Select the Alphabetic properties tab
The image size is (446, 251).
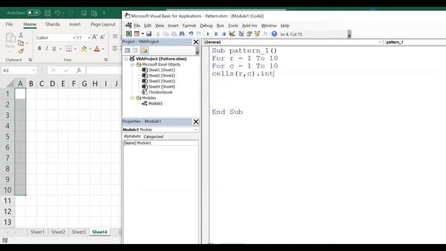(x=132, y=137)
